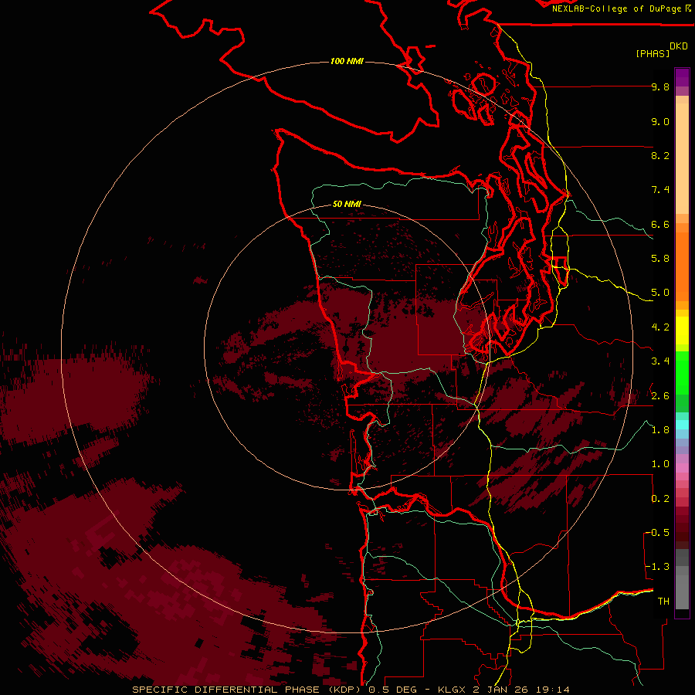This screenshot has height=695, width=695.
Task: Pick the peach band of the colorbar
Action: coord(682,158)
